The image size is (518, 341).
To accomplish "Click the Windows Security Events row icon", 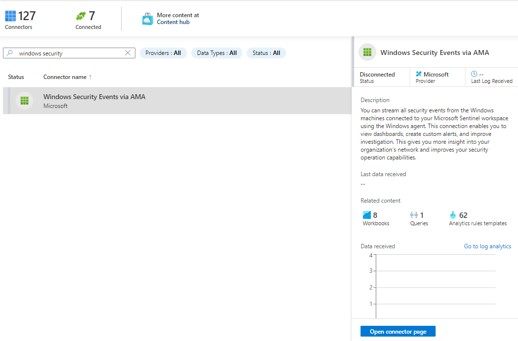I will click(24, 101).
